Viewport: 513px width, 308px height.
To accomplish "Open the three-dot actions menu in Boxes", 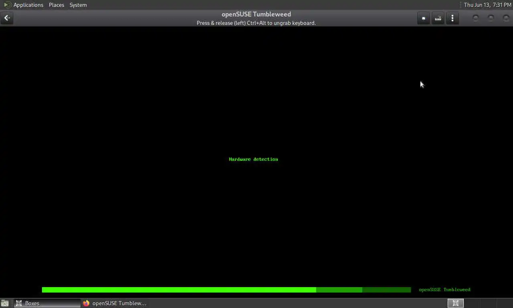I will pos(452,18).
